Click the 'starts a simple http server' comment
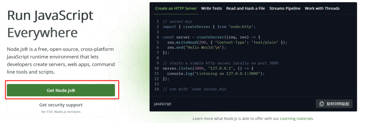The width and height of the screenshot is (365, 123). [x=220, y=63]
